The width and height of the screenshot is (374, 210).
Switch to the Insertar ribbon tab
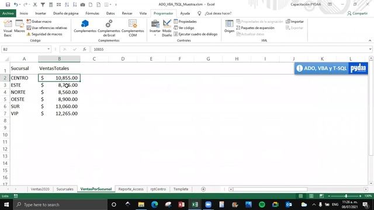[x=40, y=13]
